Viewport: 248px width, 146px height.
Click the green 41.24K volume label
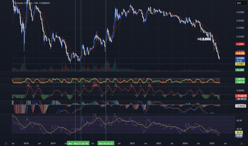(x=239, y=70)
